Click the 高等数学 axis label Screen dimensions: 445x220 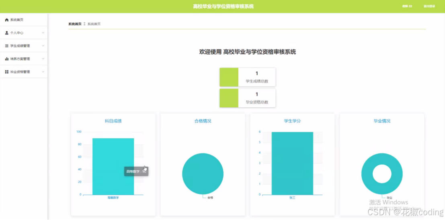tap(113, 198)
